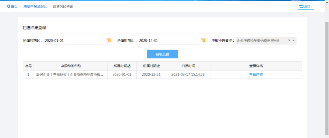Screen dimensions: 329x138
Task: Select scan time 2021-03-17 15:14:58
Action: click(x=188, y=74)
